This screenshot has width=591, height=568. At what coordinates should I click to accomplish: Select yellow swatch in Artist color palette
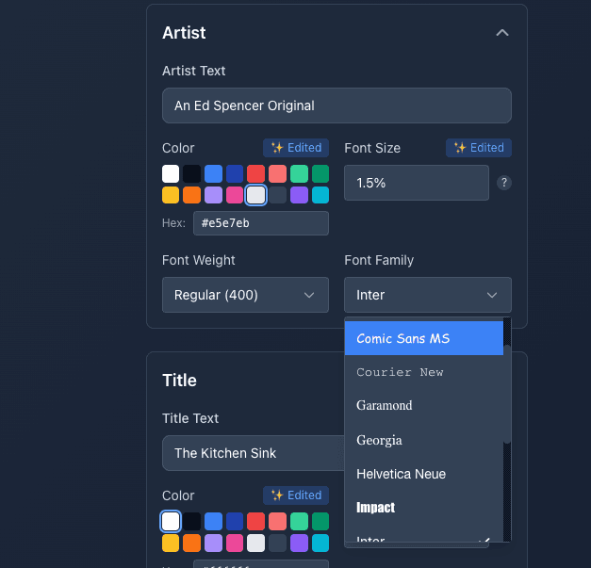click(x=171, y=195)
